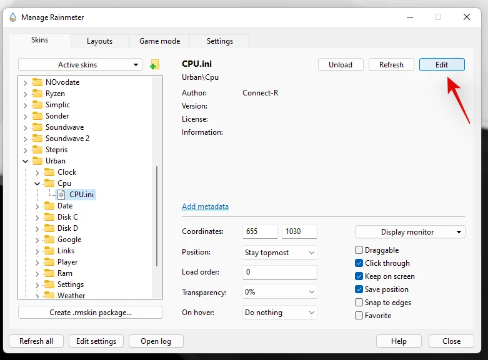Disable the Click through checkbox
Screen dimensions: 488x360
click(x=359, y=263)
